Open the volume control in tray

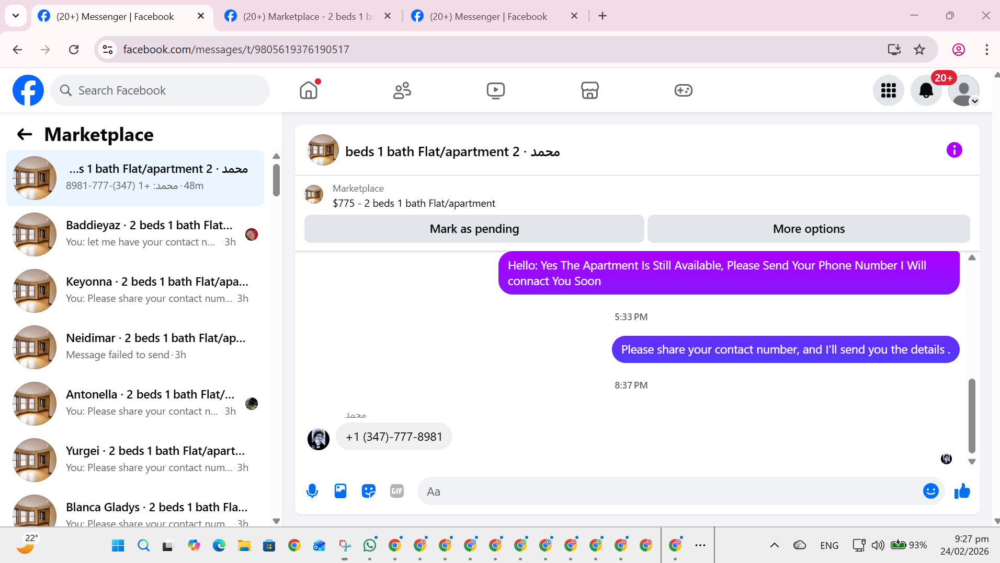click(878, 545)
